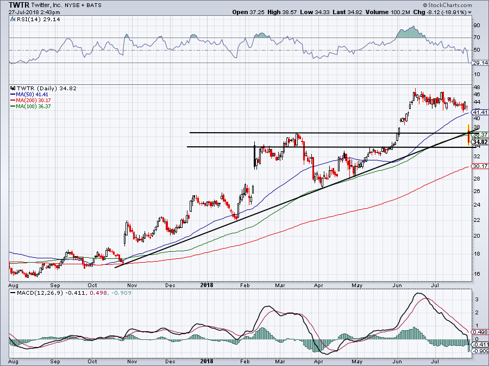Screen dimensions: 489x366
Task: Click the Feb label on the MACD panel axis
Action: click(x=245, y=362)
